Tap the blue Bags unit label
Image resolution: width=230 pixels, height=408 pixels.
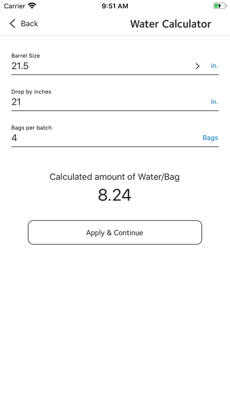click(210, 138)
